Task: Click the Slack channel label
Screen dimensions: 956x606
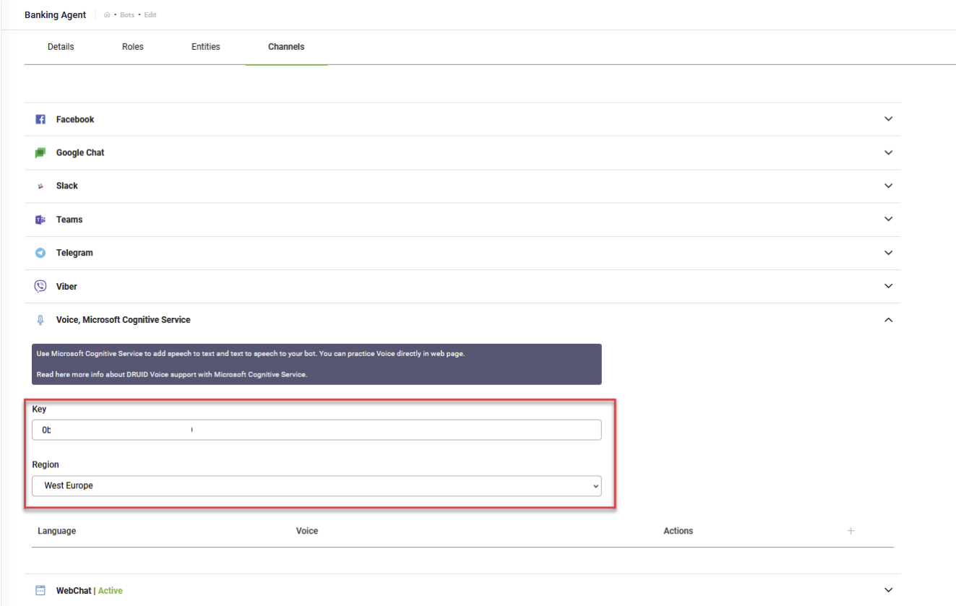Action: point(67,186)
